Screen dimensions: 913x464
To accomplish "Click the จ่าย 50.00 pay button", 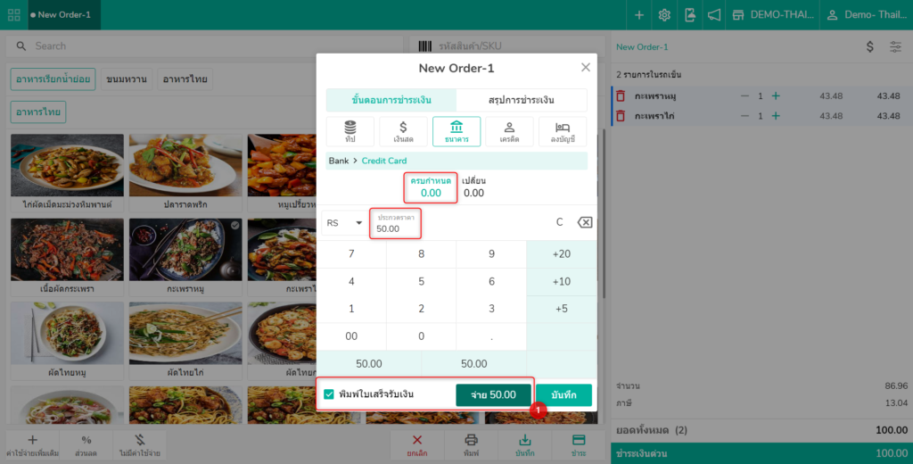I will point(493,394).
